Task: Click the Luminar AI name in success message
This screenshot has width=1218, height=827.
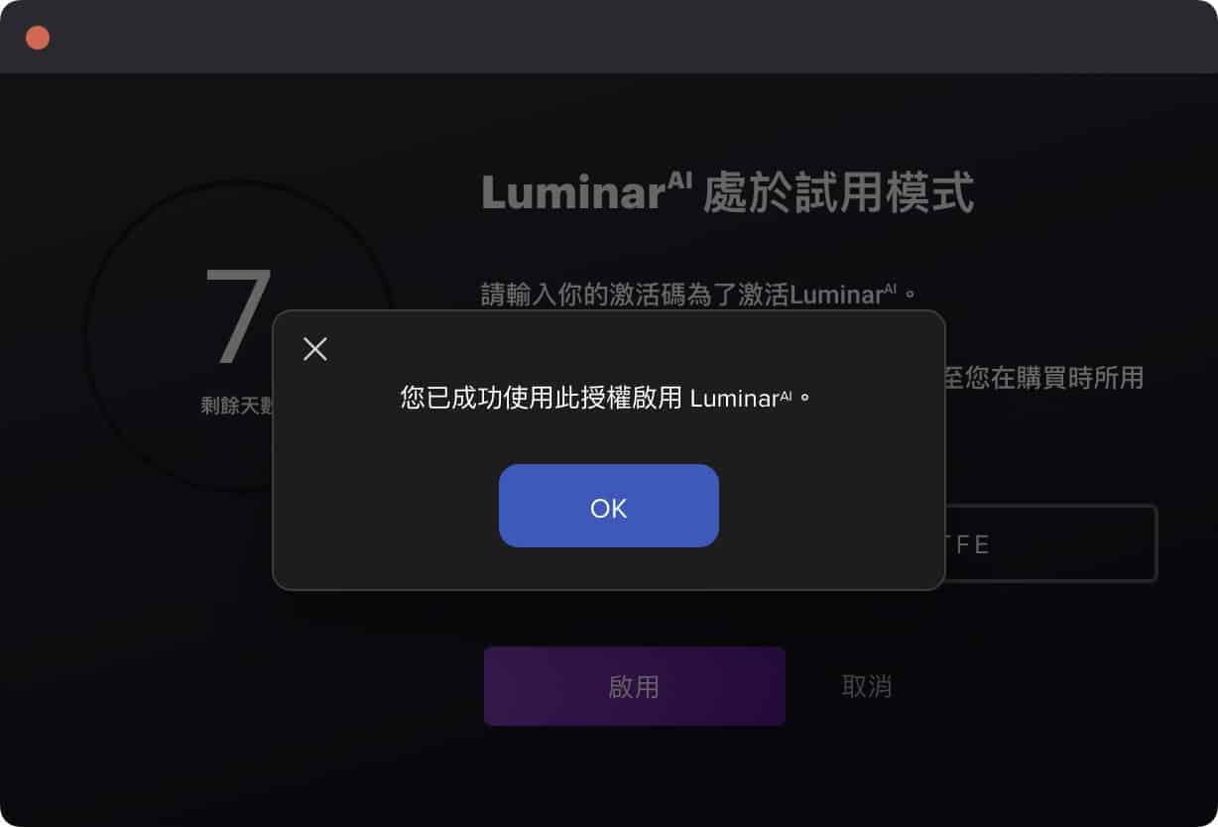Action: click(741, 399)
